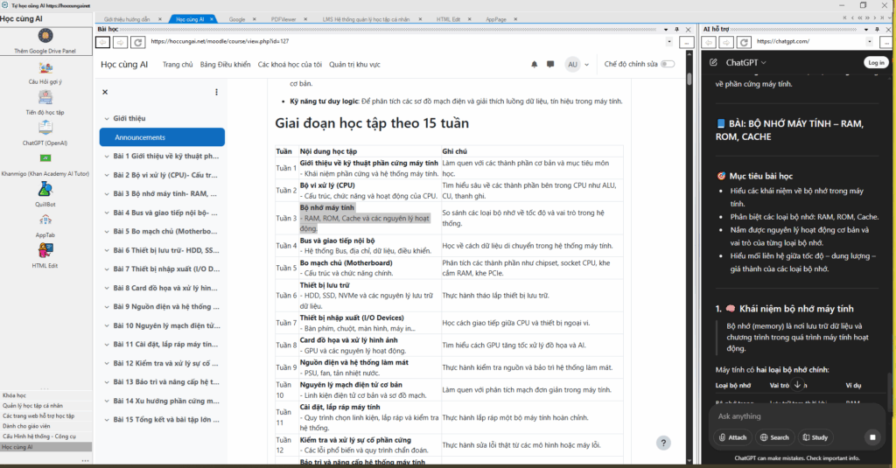Click the notification bell icon
Screen dimensions: 896x468
point(535,64)
